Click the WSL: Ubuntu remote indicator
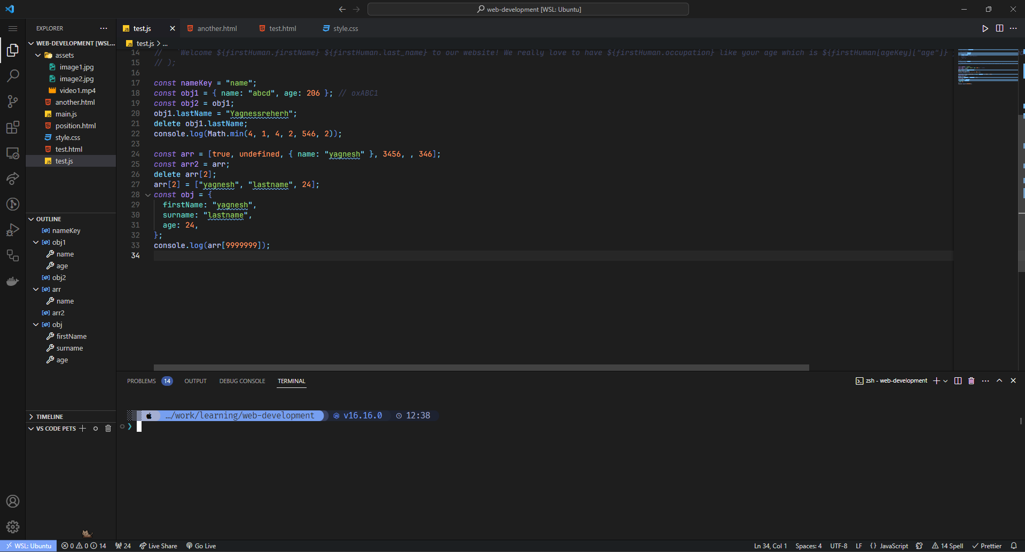This screenshot has height=552, width=1025. 28,546
